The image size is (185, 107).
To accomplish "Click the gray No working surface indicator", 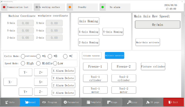I will (x=37, y=7).
